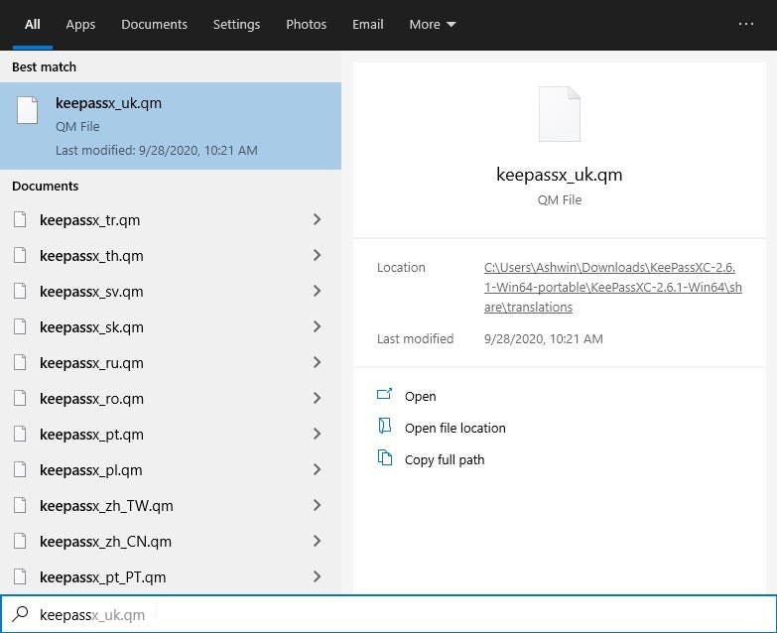Expand chevron for keepassx_pt_PT.qm
777x633 pixels.
pyautogui.click(x=317, y=577)
